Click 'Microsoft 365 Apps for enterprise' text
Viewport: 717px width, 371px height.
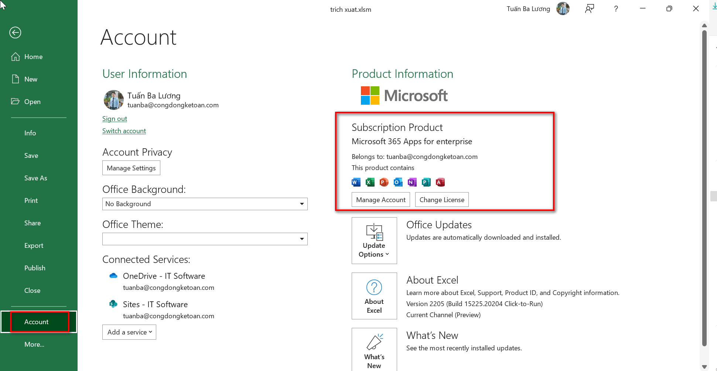(x=412, y=142)
